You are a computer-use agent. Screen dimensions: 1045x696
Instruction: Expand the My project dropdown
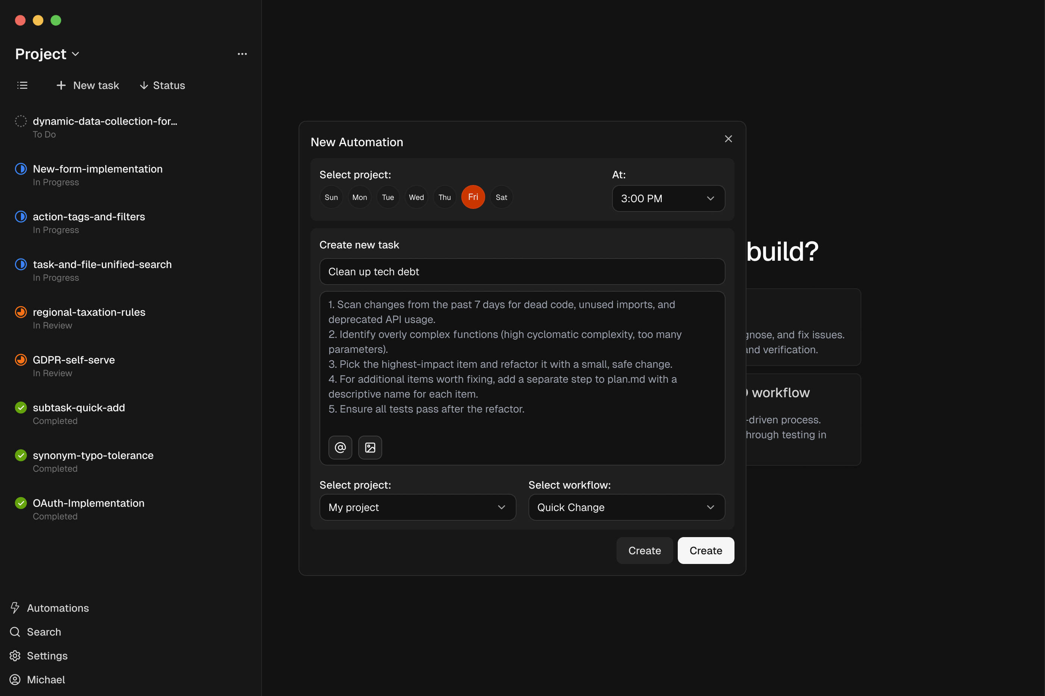[417, 507]
